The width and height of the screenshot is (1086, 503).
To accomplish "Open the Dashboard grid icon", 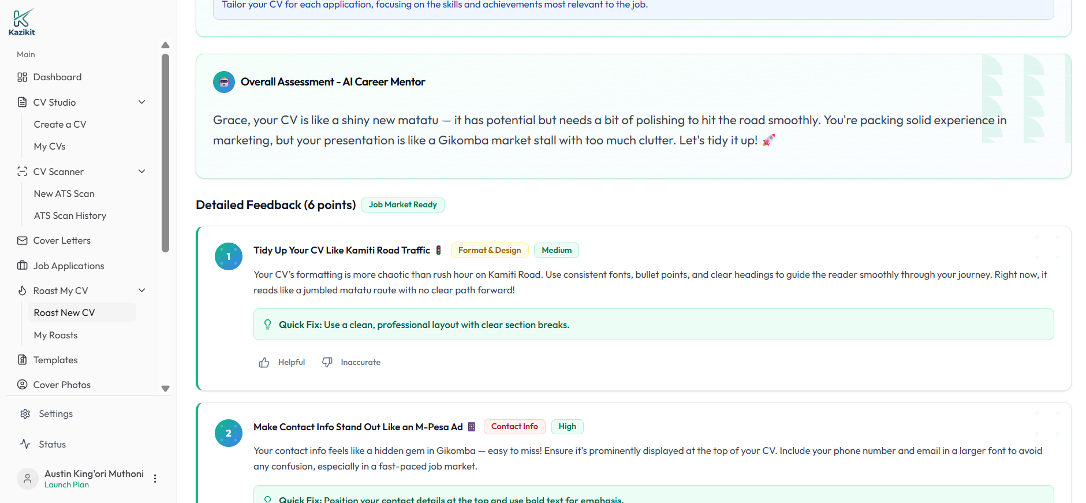I will tap(23, 77).
